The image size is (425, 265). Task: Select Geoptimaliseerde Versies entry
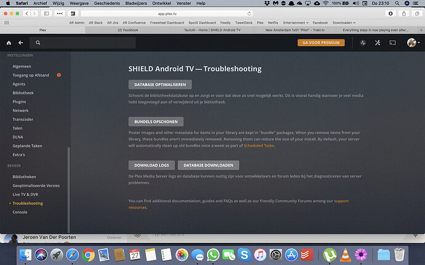point(36,186)
